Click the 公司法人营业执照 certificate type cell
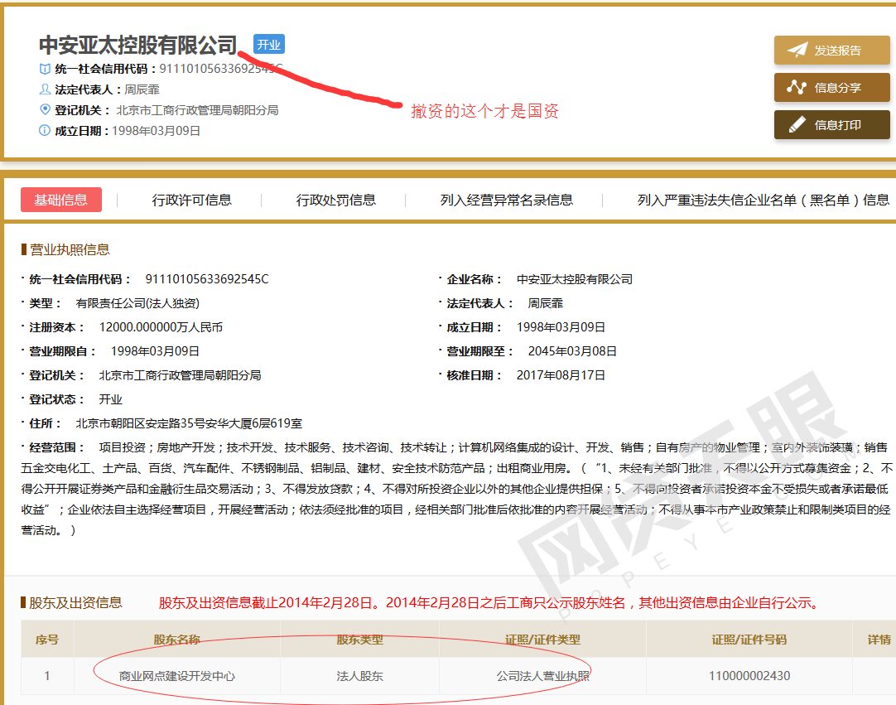The width and height of the screenshot is (896, 705). pyautogui.click(x=543, y=676)
